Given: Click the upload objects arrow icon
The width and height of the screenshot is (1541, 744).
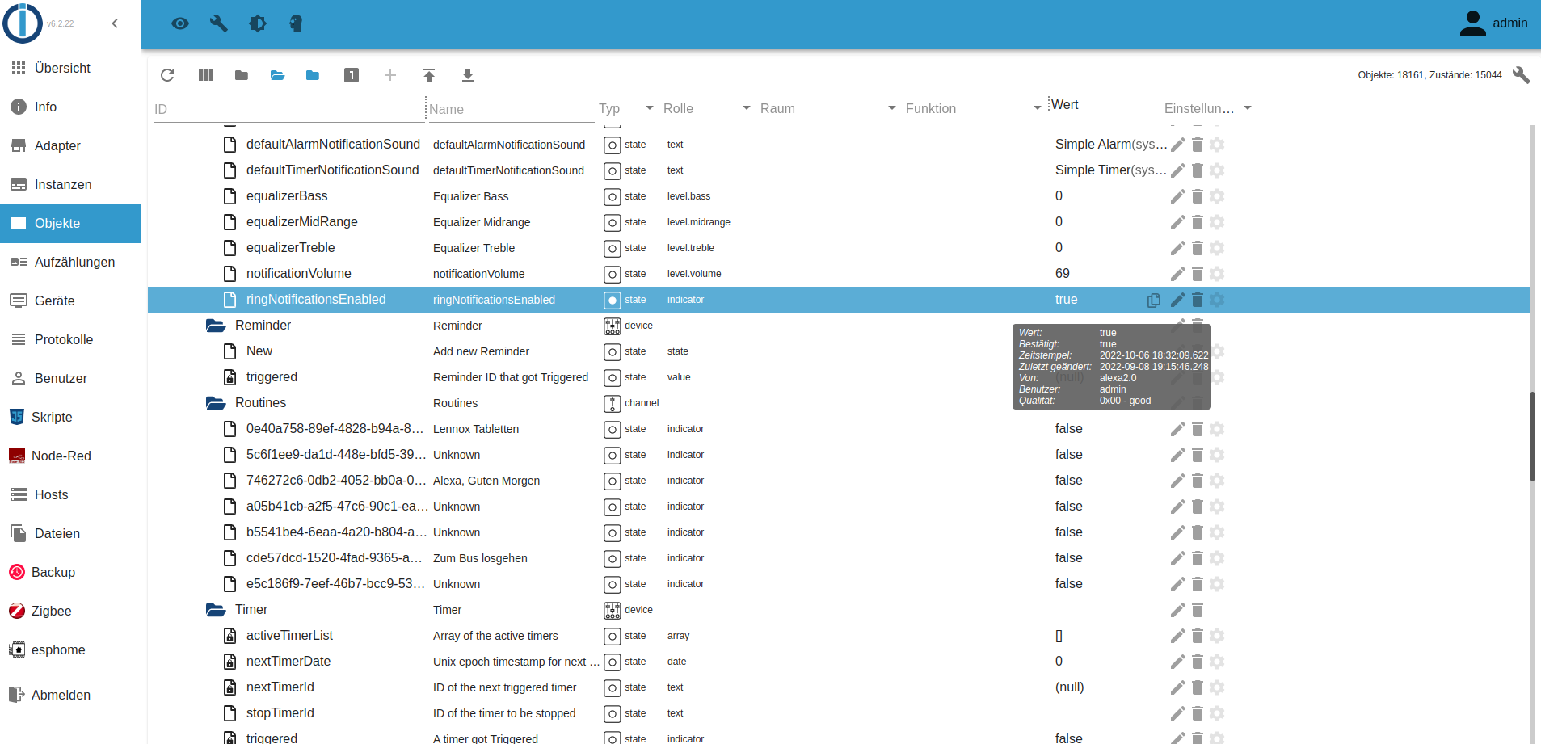Looking at the screenshot, I should (x=429, y=75).
